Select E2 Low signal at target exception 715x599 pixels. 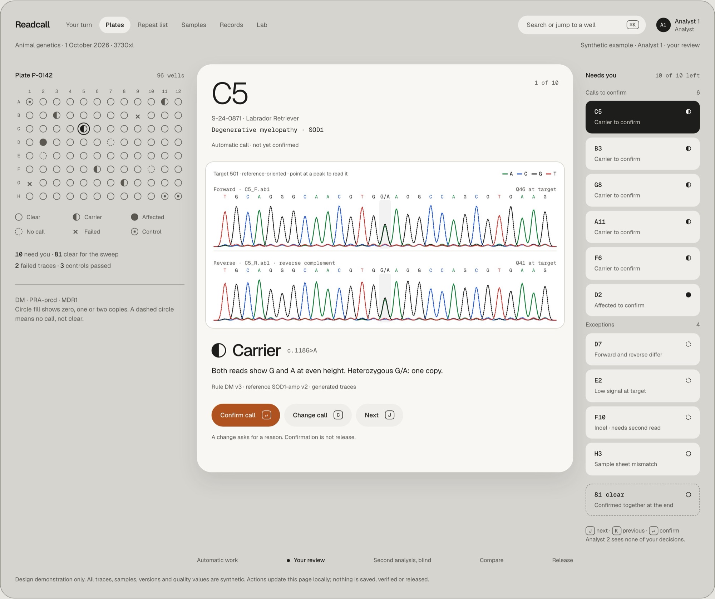click(x=642, y=386)
